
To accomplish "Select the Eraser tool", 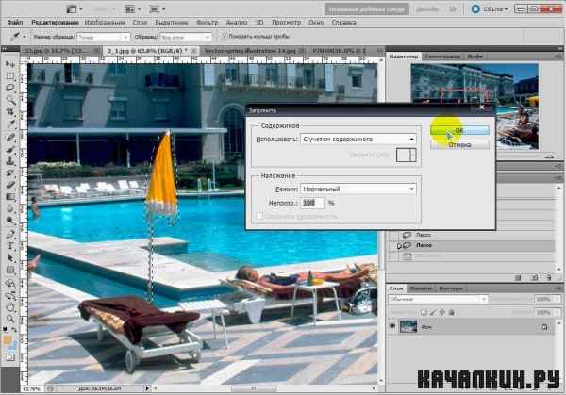I will click(10, 185).
